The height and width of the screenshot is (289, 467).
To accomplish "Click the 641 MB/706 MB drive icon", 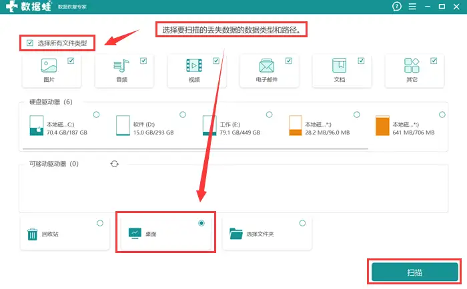I will pyautogui.click(x=382, y=125).
